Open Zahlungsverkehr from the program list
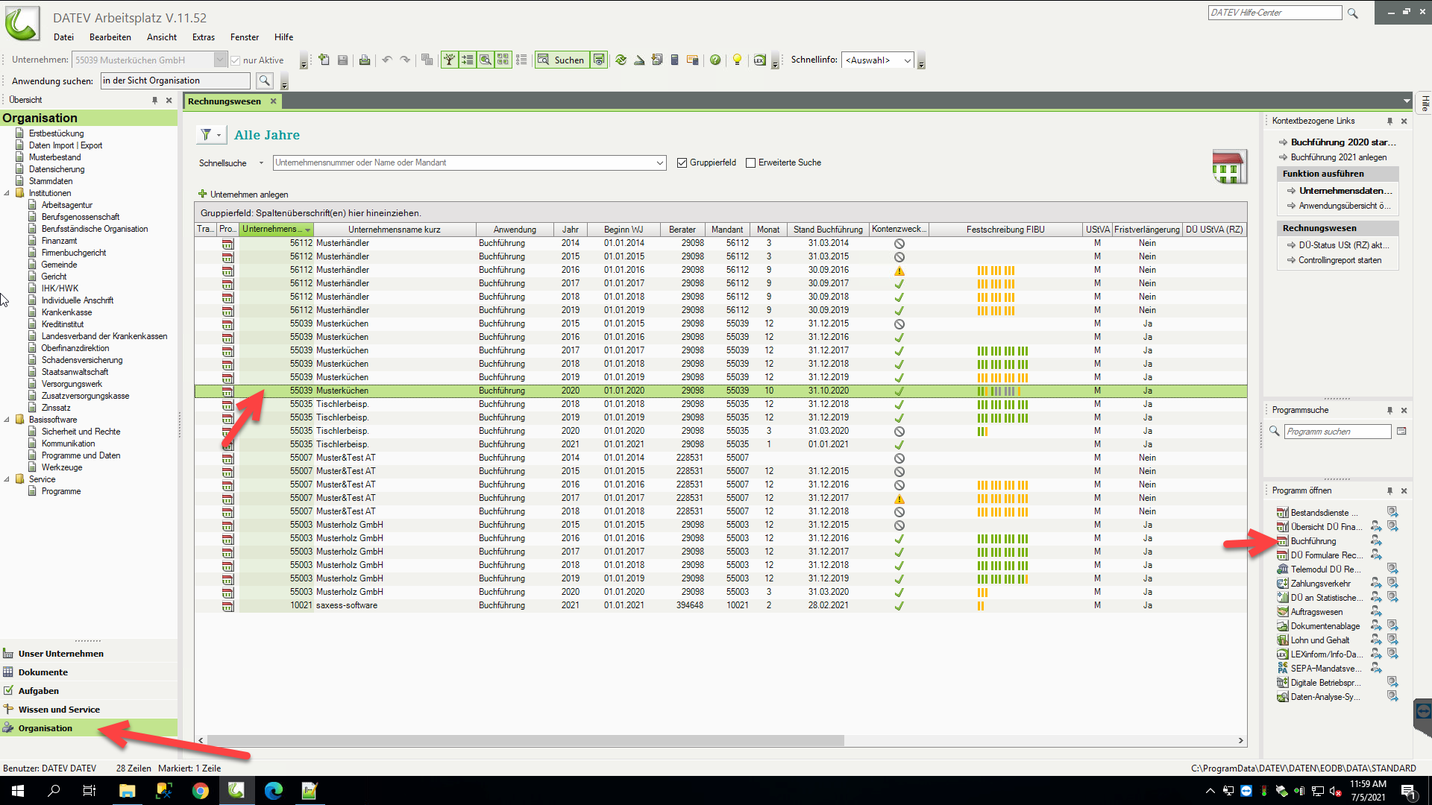 1319,583
